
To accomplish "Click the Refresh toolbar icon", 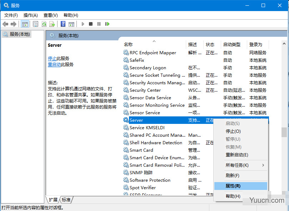I will coord(44,24).
